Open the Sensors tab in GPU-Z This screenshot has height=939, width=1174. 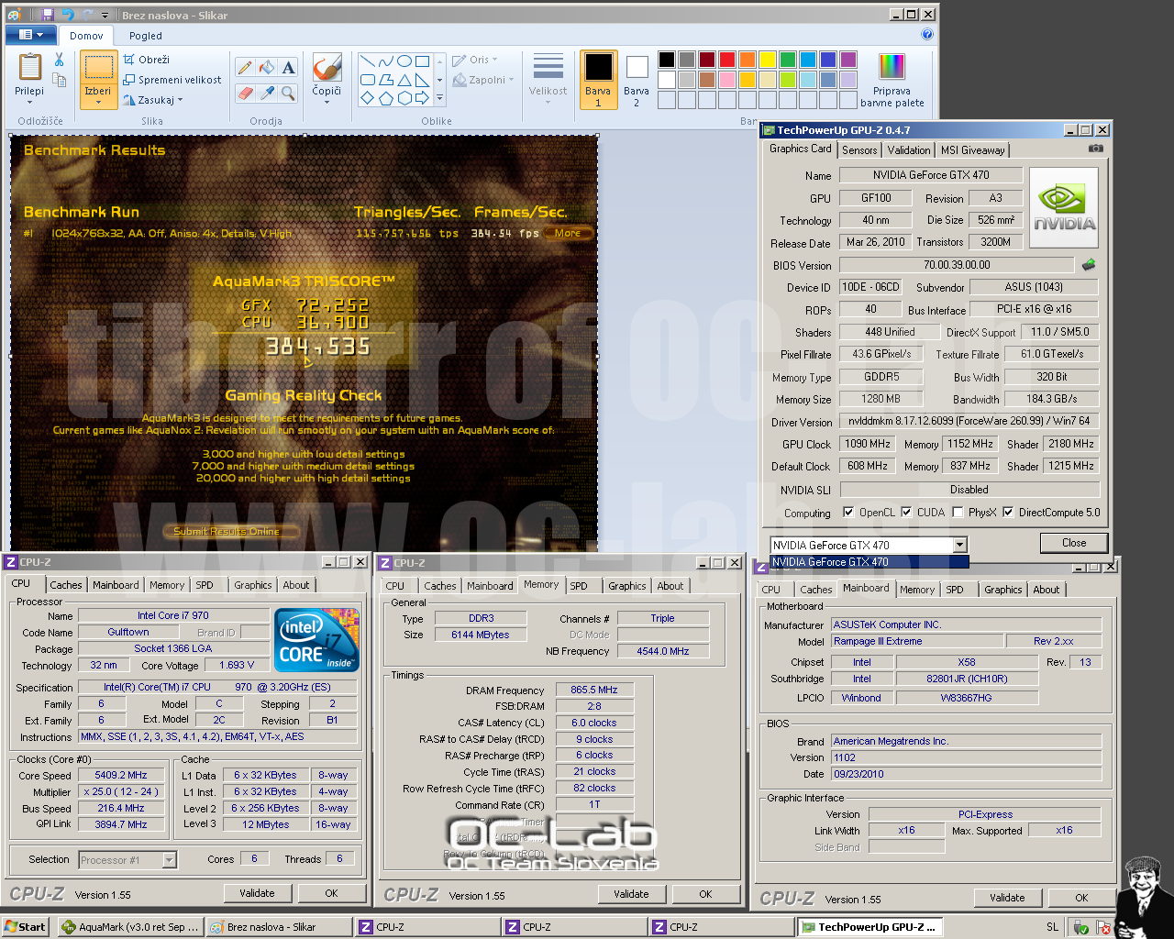pos(859,150)
